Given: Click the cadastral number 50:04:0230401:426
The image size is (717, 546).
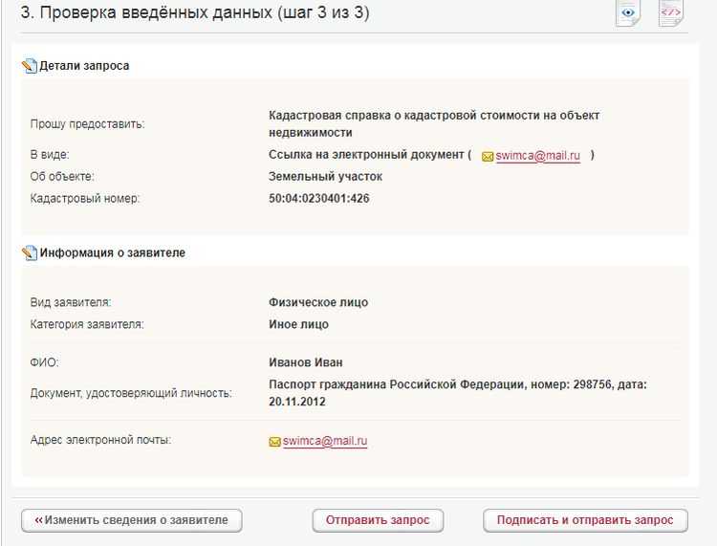Looking at the screenshot, I should [319, 199].
